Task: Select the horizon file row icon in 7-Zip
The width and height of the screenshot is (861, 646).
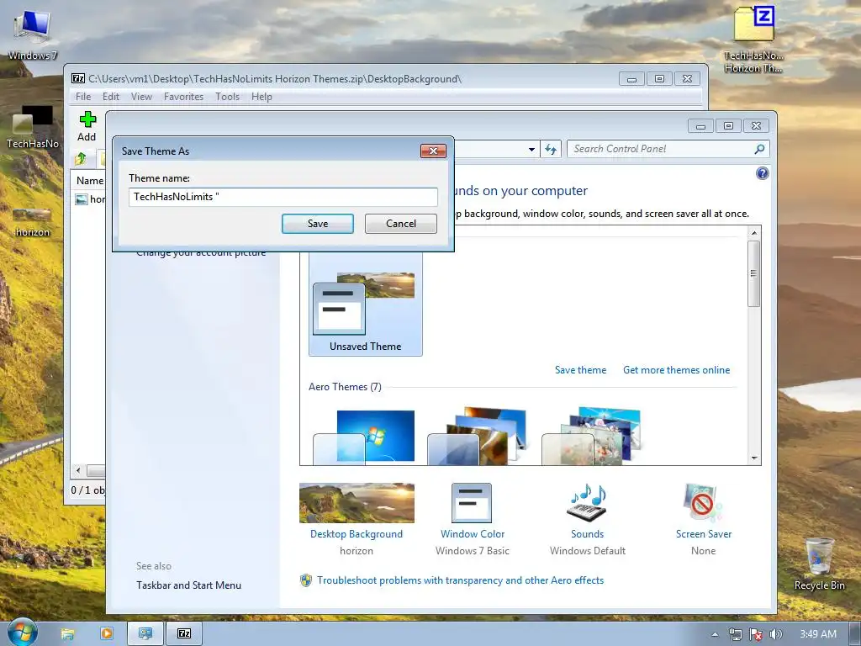Action: point(82,199)
